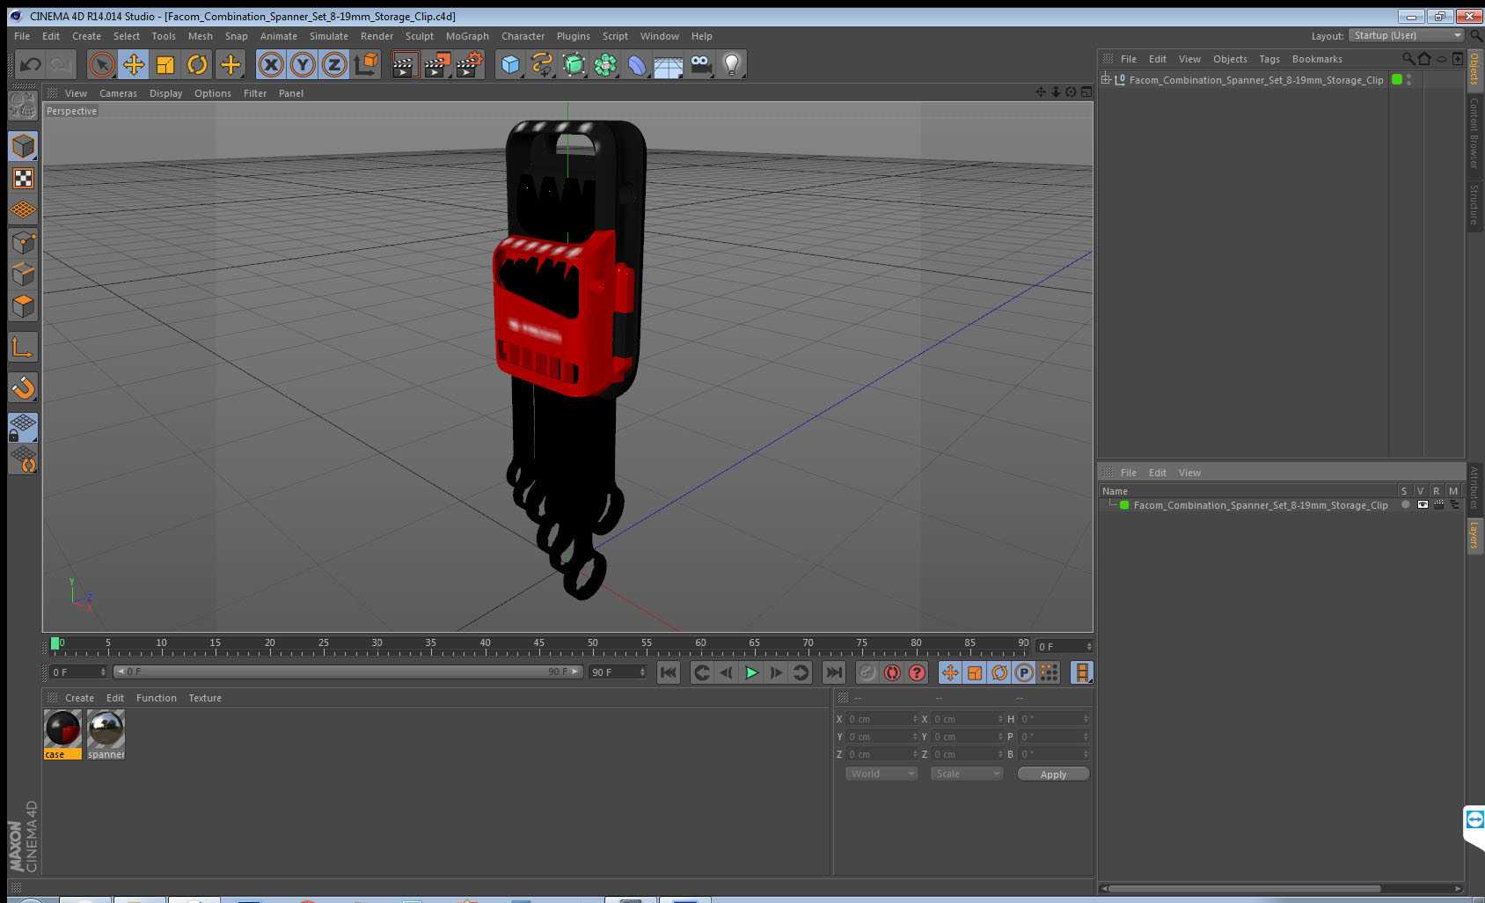Image resolution: width=1485 pixels, height=903 pixels.
Task: Open Render Settings
Action: pyautogui.click(x=470, y=64)
